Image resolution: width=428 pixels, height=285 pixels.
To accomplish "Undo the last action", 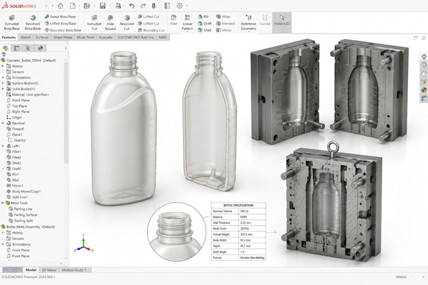I will pyautogui.click(x=132, y=6).
